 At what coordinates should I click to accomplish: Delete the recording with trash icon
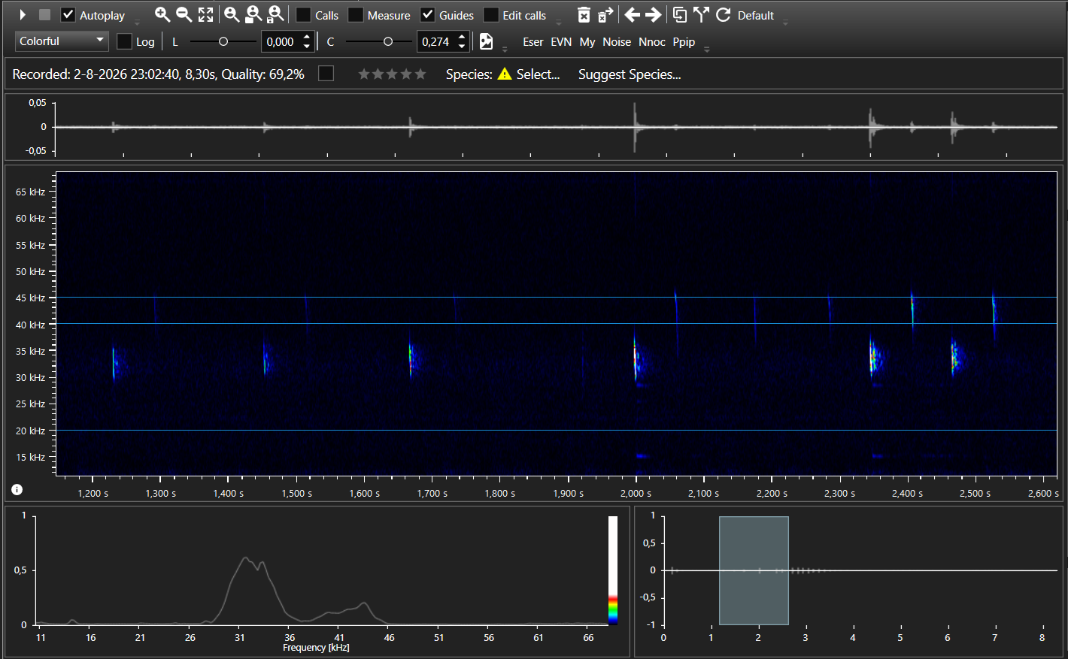(584, 15)
